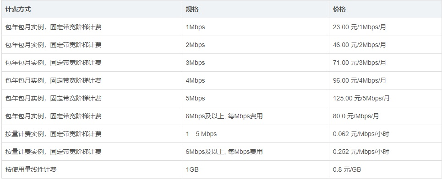The height and width of the screenshot is (179, 442).
Task: Click the 96.00 元/4Mbps/月 price cell
Action: click(385, 80)
